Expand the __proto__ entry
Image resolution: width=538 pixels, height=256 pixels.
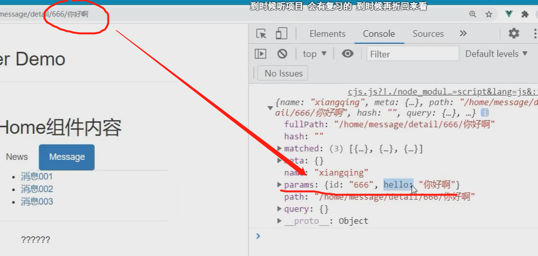[x=280, y=221]
